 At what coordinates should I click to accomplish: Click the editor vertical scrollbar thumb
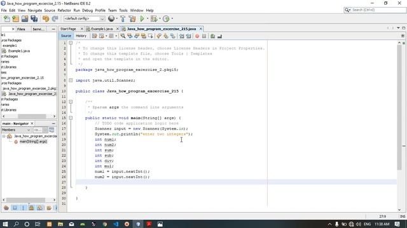pos(399,107)
